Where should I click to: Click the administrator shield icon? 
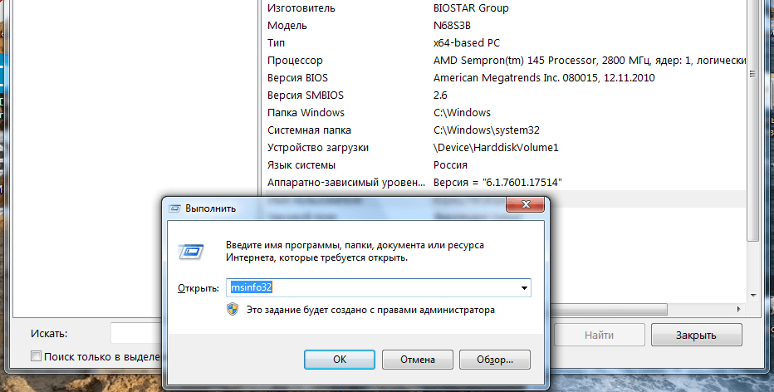pyautogui.click(x=233, y=310)
